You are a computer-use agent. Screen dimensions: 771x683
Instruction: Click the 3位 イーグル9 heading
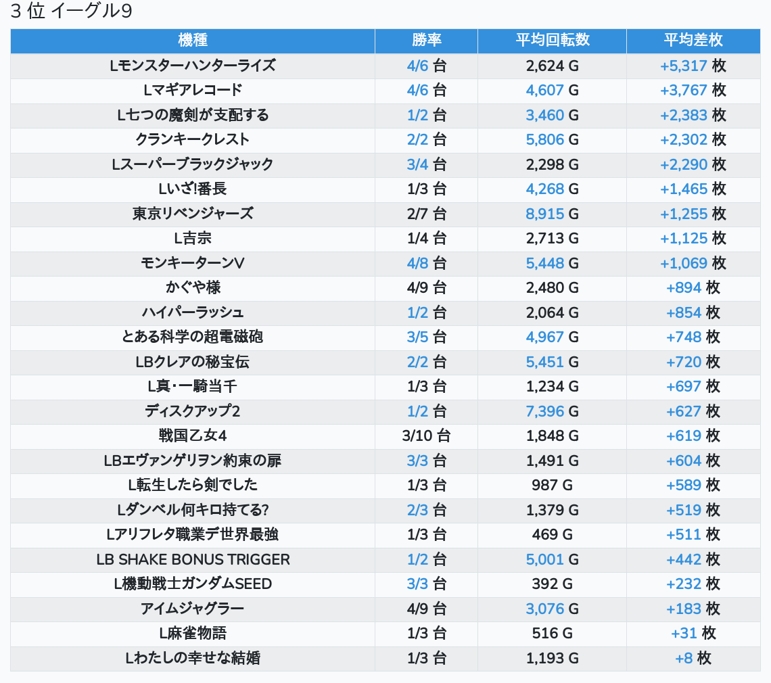(71, 12)
